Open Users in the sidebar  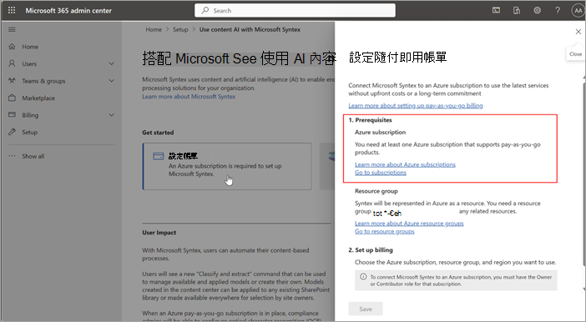pyautogui.click(x=29, y=64)
